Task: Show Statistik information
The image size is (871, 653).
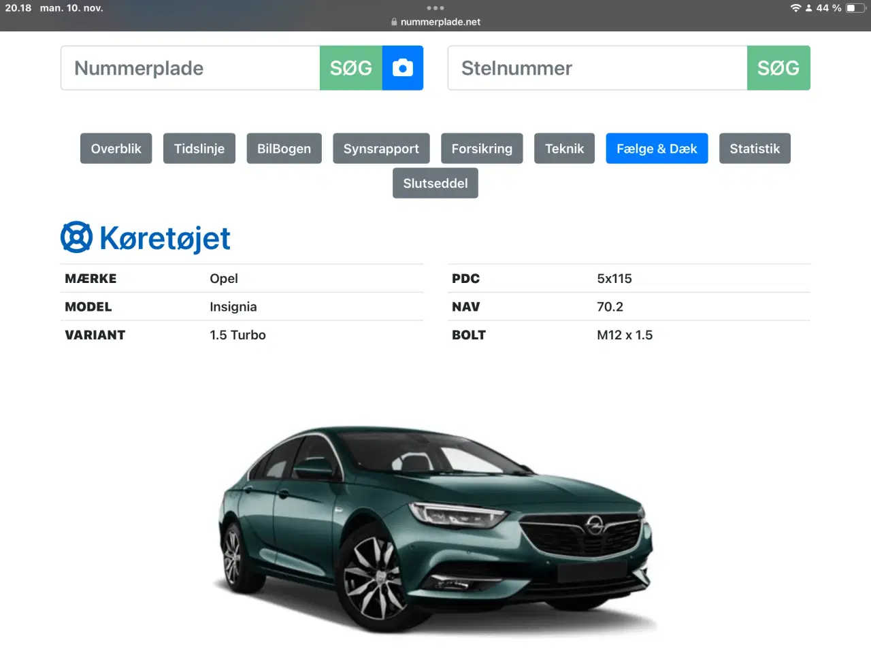Action: 755,148
